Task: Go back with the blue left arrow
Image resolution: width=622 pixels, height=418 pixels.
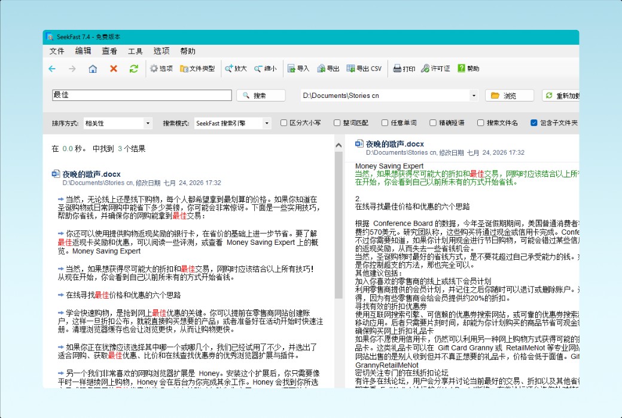Action: coord(52,69)
